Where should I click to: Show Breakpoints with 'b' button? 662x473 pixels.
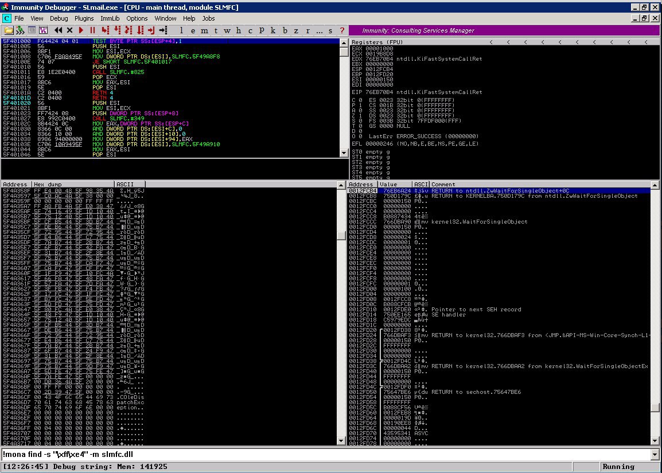[285, 30]
